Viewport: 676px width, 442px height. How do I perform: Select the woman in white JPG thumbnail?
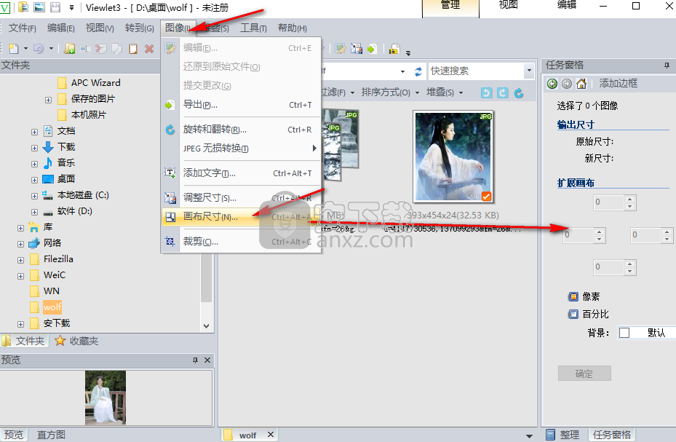tap(453, 157)
